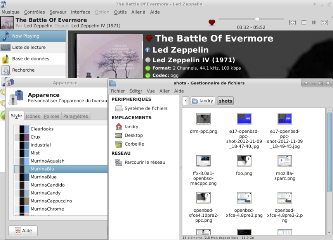
Task: Select mozilla-sparc.png file
Action: (x=285, y=168)
